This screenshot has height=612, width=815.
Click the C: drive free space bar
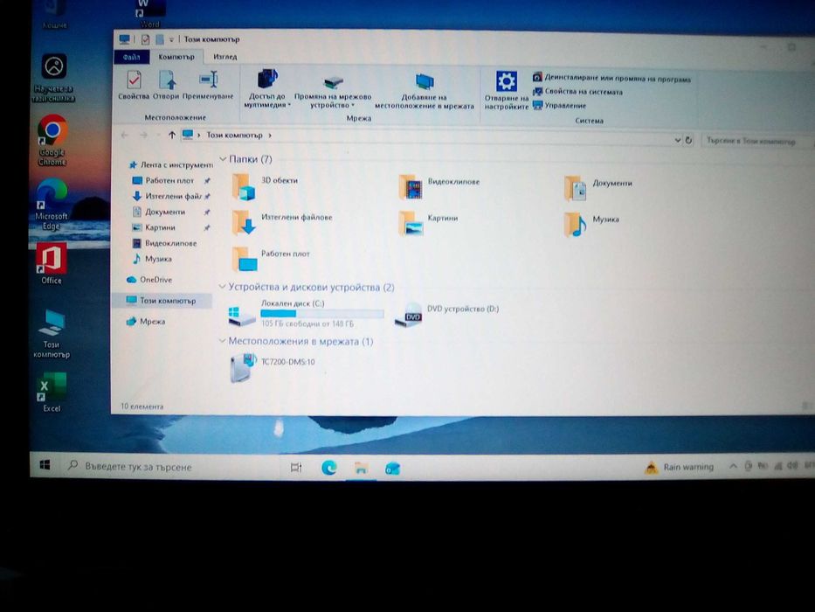(x=321, y=313)
